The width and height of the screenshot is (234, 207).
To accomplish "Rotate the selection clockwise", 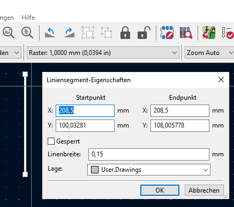I will click(69, 33).
